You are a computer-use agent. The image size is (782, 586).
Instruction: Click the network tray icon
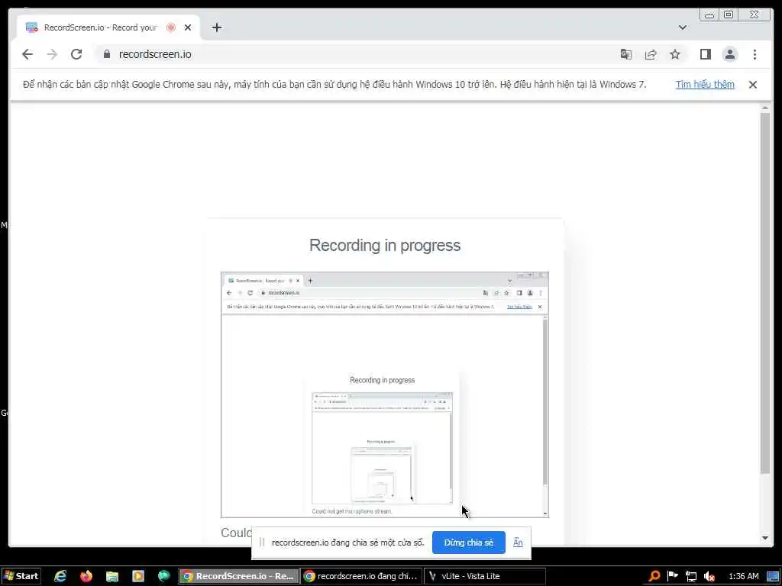coord(690,576)
